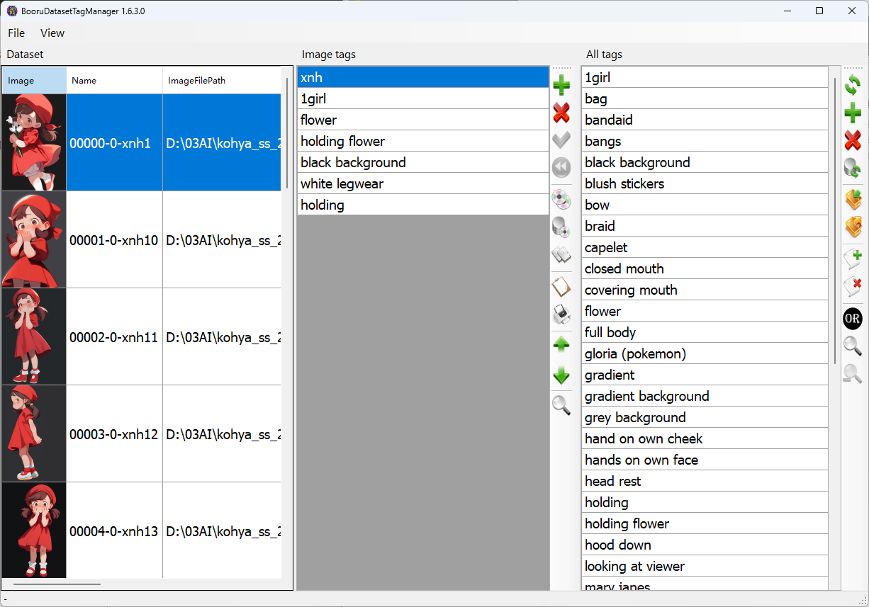Select black background tag in Image tags
This screenshot has height=607, width=869.
point(423,162)
